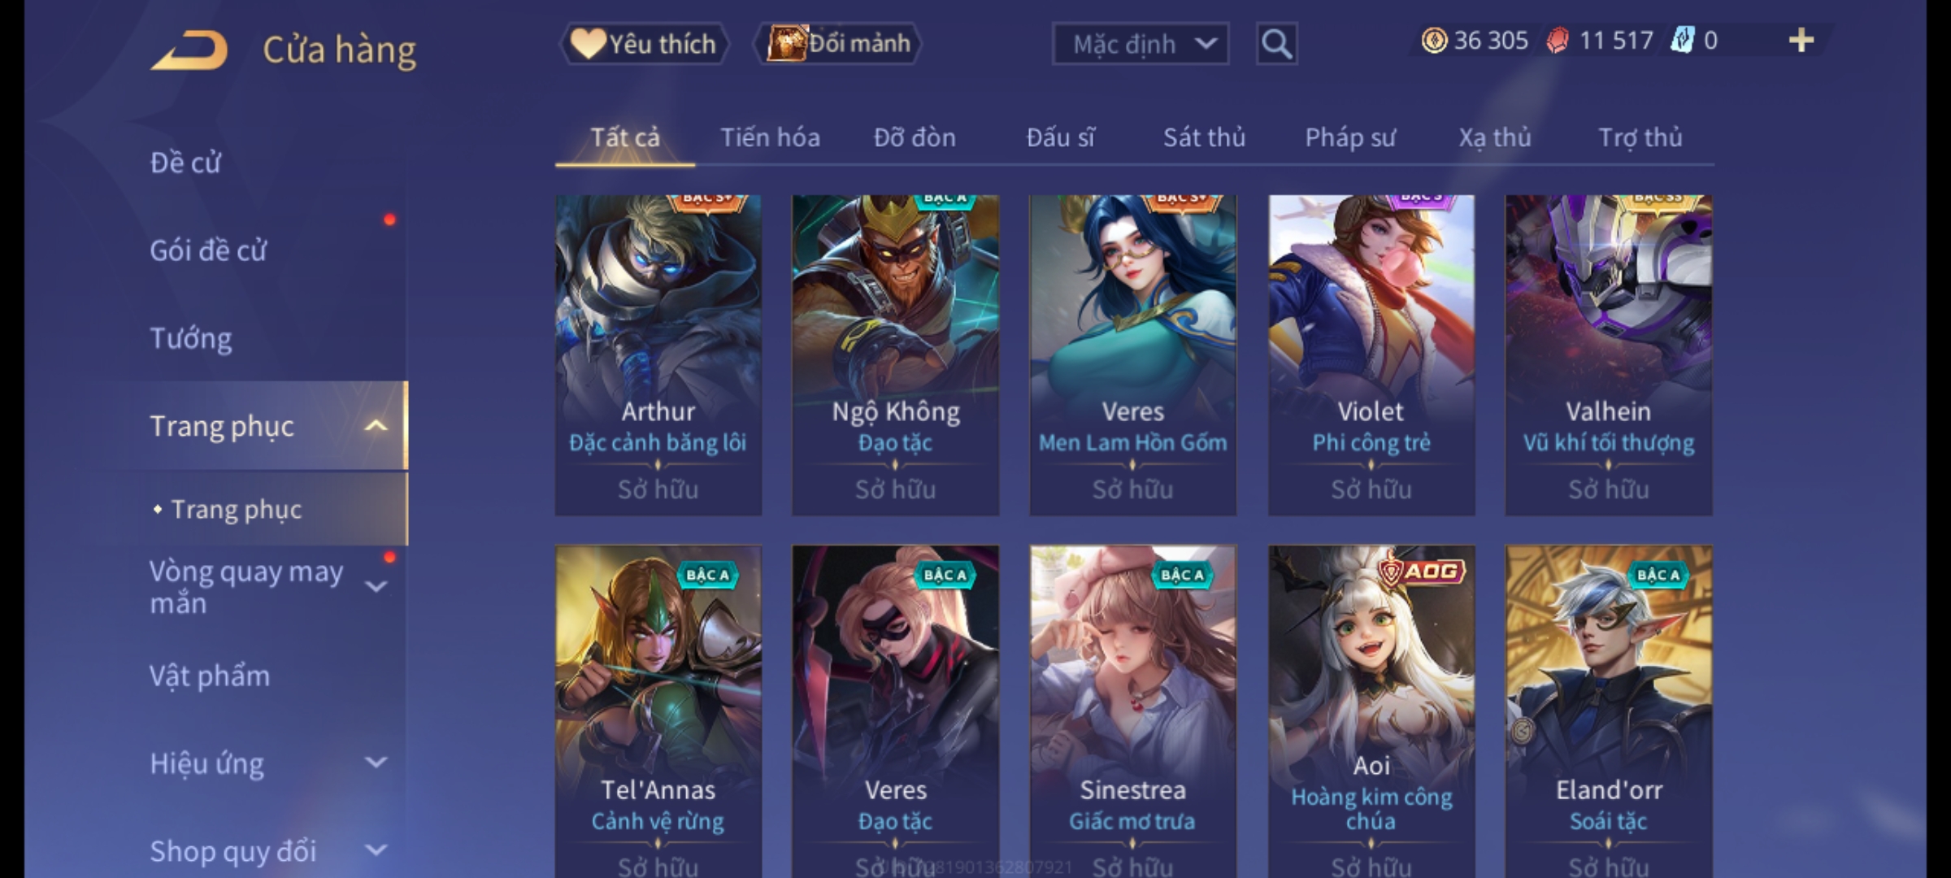
Task: Collapse the Trang phục sidebar section
Action: pos(376,426)
